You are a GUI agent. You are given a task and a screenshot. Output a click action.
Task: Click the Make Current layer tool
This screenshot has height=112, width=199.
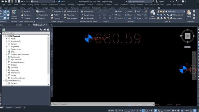(177, 15)
